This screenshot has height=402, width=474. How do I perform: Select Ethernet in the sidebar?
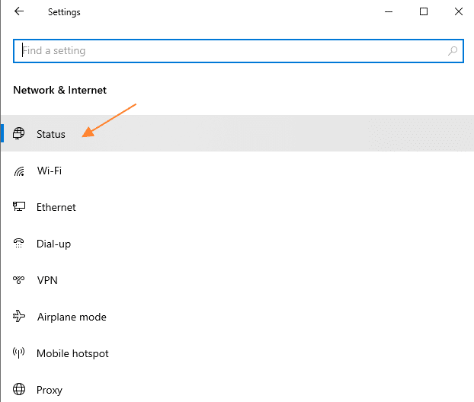click(238, 207)
